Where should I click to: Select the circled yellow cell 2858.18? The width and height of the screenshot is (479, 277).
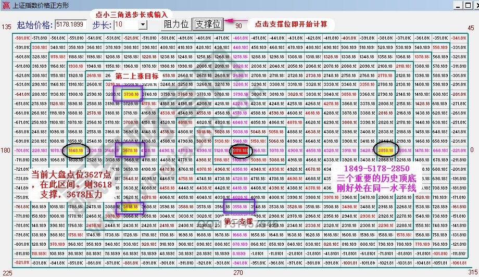pyautogui.click(x=386, y=150)
